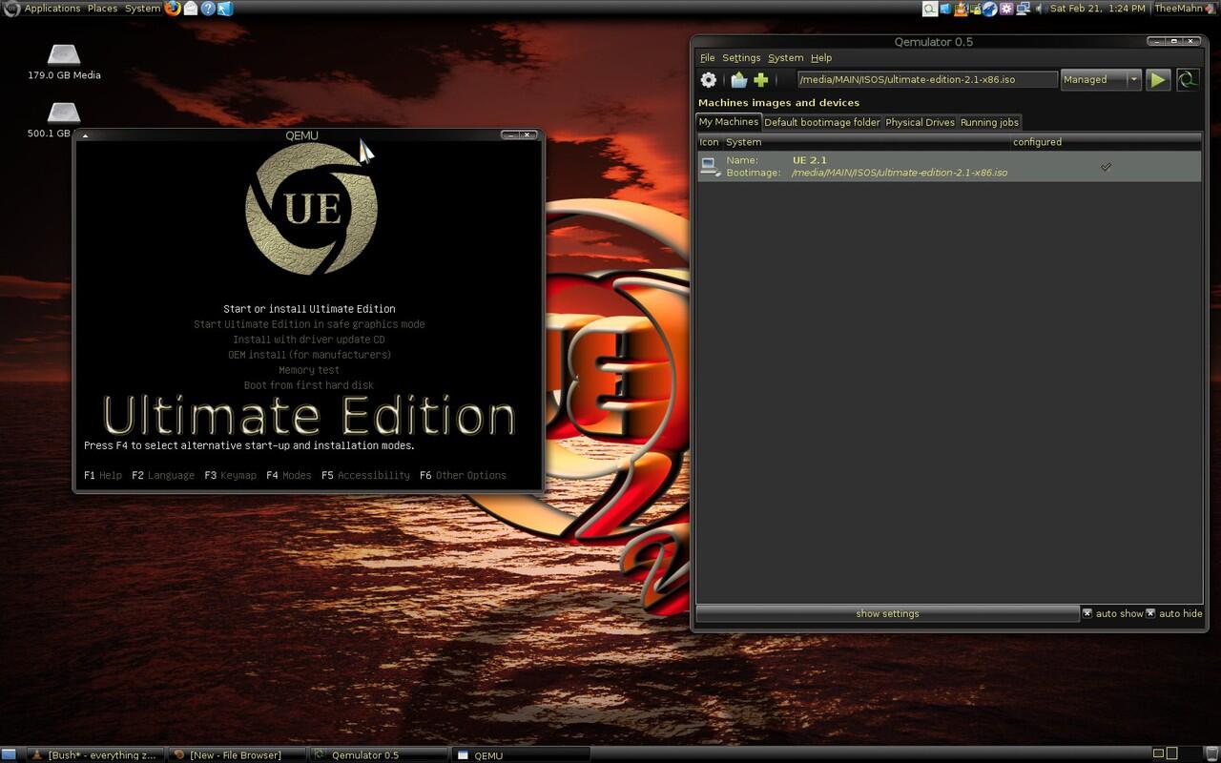Open VLC from the top panel tray
Image resolution: width=1221 pixels, height=763 pixels.
[960, 9]
